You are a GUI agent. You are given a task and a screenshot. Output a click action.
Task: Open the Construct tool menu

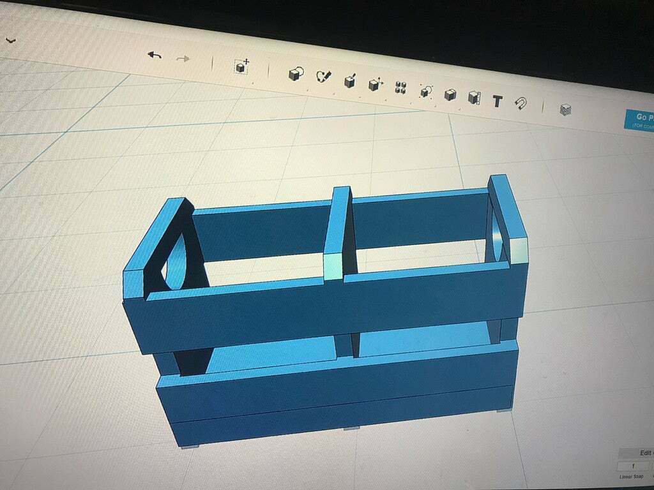(350, 80)
